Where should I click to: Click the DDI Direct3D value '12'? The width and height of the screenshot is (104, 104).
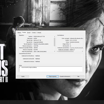71,46
